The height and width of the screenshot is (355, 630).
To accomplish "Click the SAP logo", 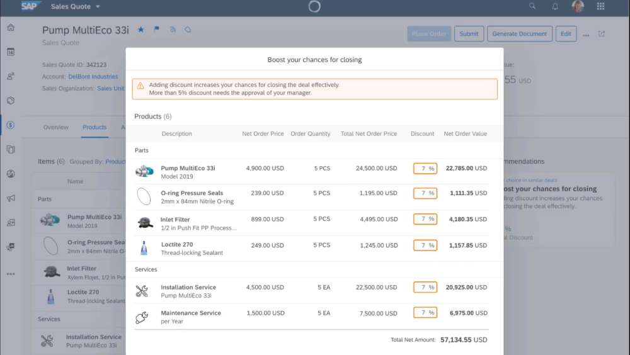I will 31,6.
